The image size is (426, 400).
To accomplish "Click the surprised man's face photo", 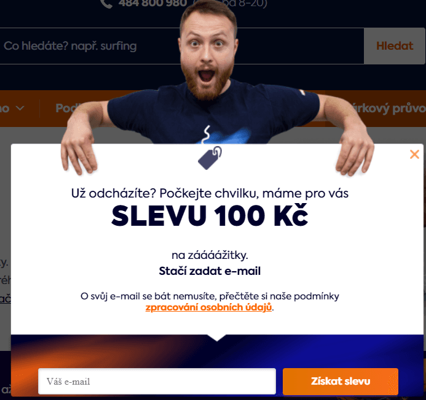I will (207, 52).
